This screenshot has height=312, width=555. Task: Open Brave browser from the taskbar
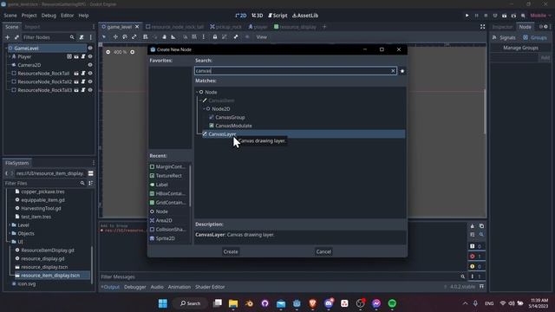point(312,303)
